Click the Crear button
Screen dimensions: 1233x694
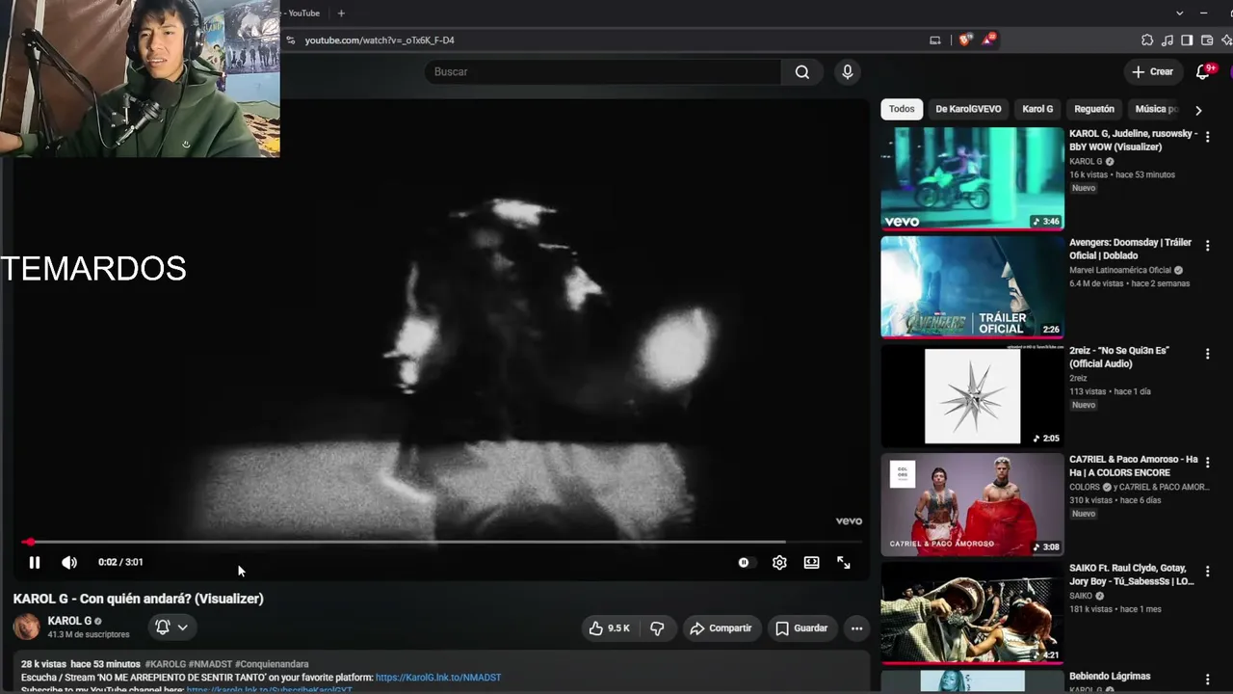(1152, 72)
